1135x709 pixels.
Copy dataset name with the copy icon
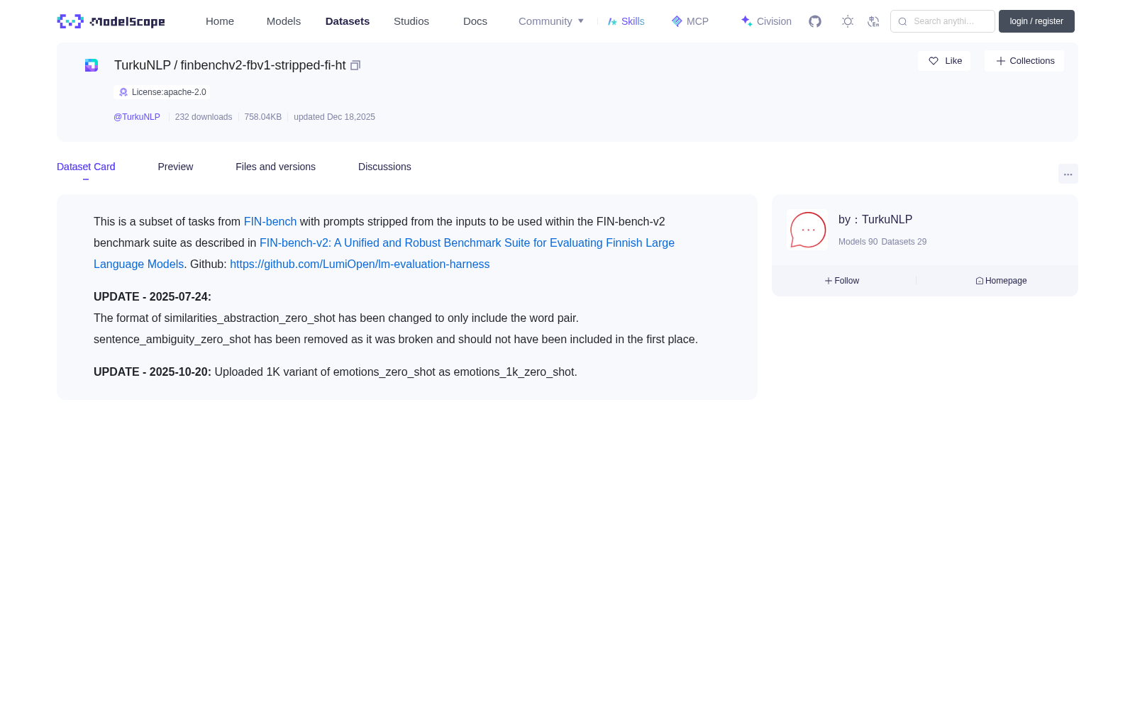(x=355, y=65)
